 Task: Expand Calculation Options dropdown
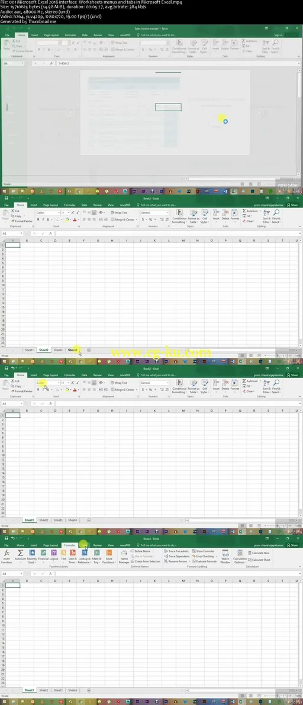click(240, 556)
